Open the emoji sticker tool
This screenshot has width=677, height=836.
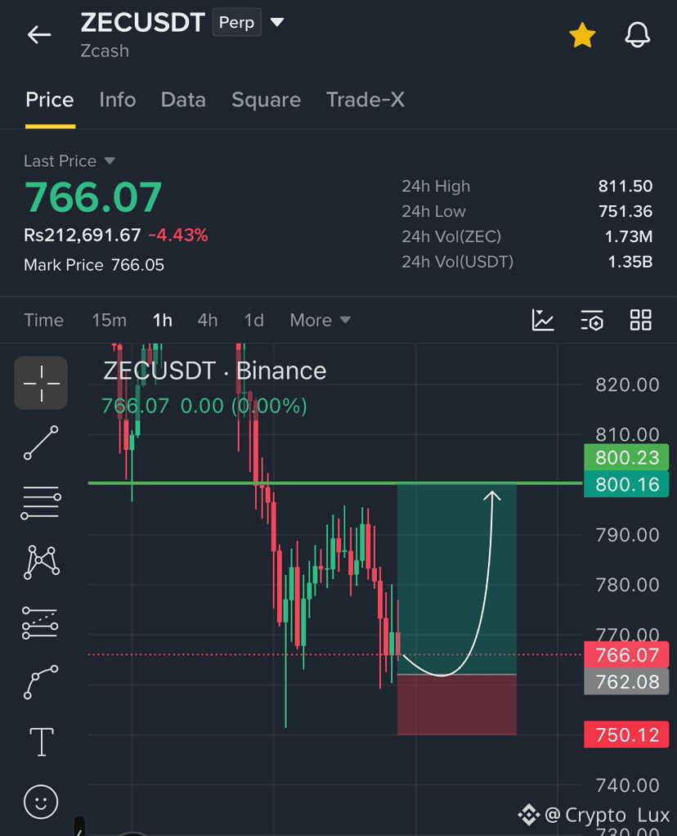coord(41,802)
